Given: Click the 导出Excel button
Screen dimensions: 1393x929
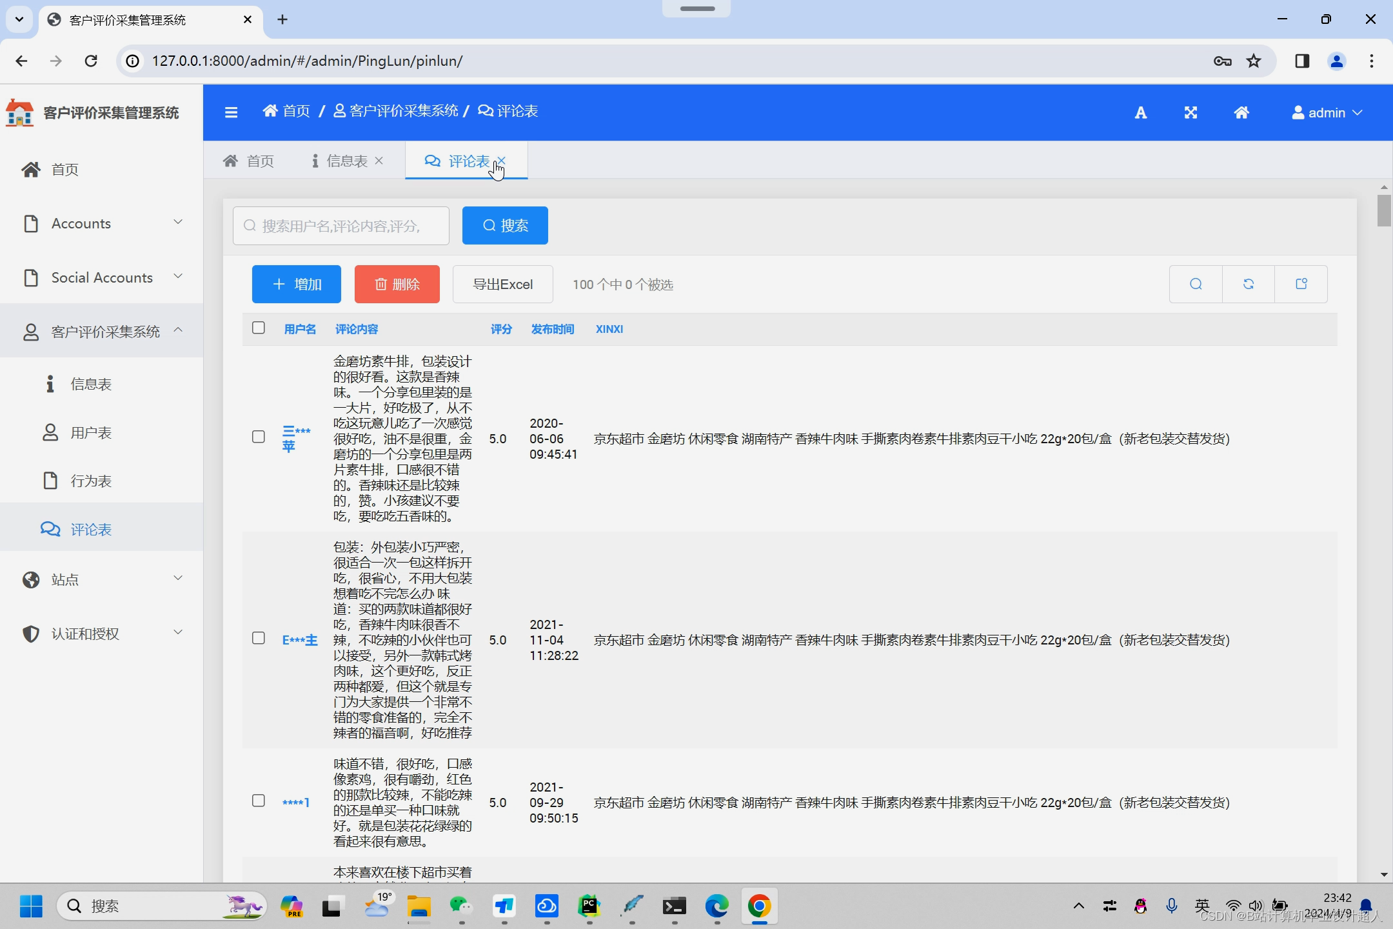Looking at the screenshot, I should click(x=502, y=284).
